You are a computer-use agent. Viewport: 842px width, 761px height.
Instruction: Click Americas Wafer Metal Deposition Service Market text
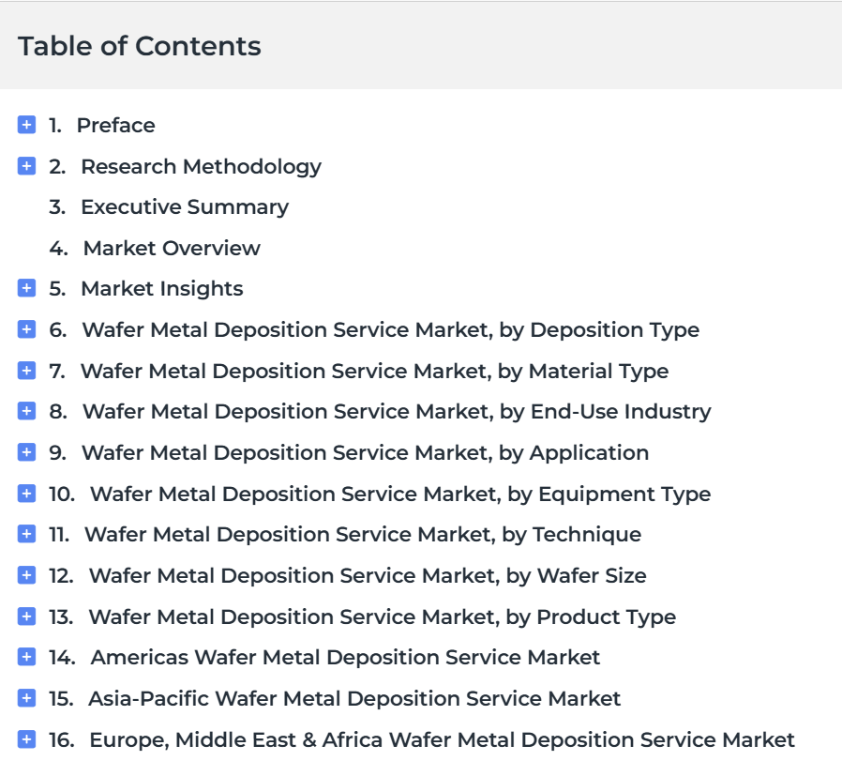click(x=345, y=657)
